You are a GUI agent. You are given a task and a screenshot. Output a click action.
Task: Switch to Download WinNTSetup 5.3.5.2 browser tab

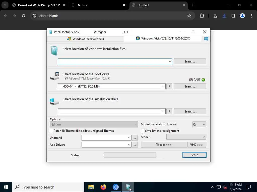click(39, 5)
